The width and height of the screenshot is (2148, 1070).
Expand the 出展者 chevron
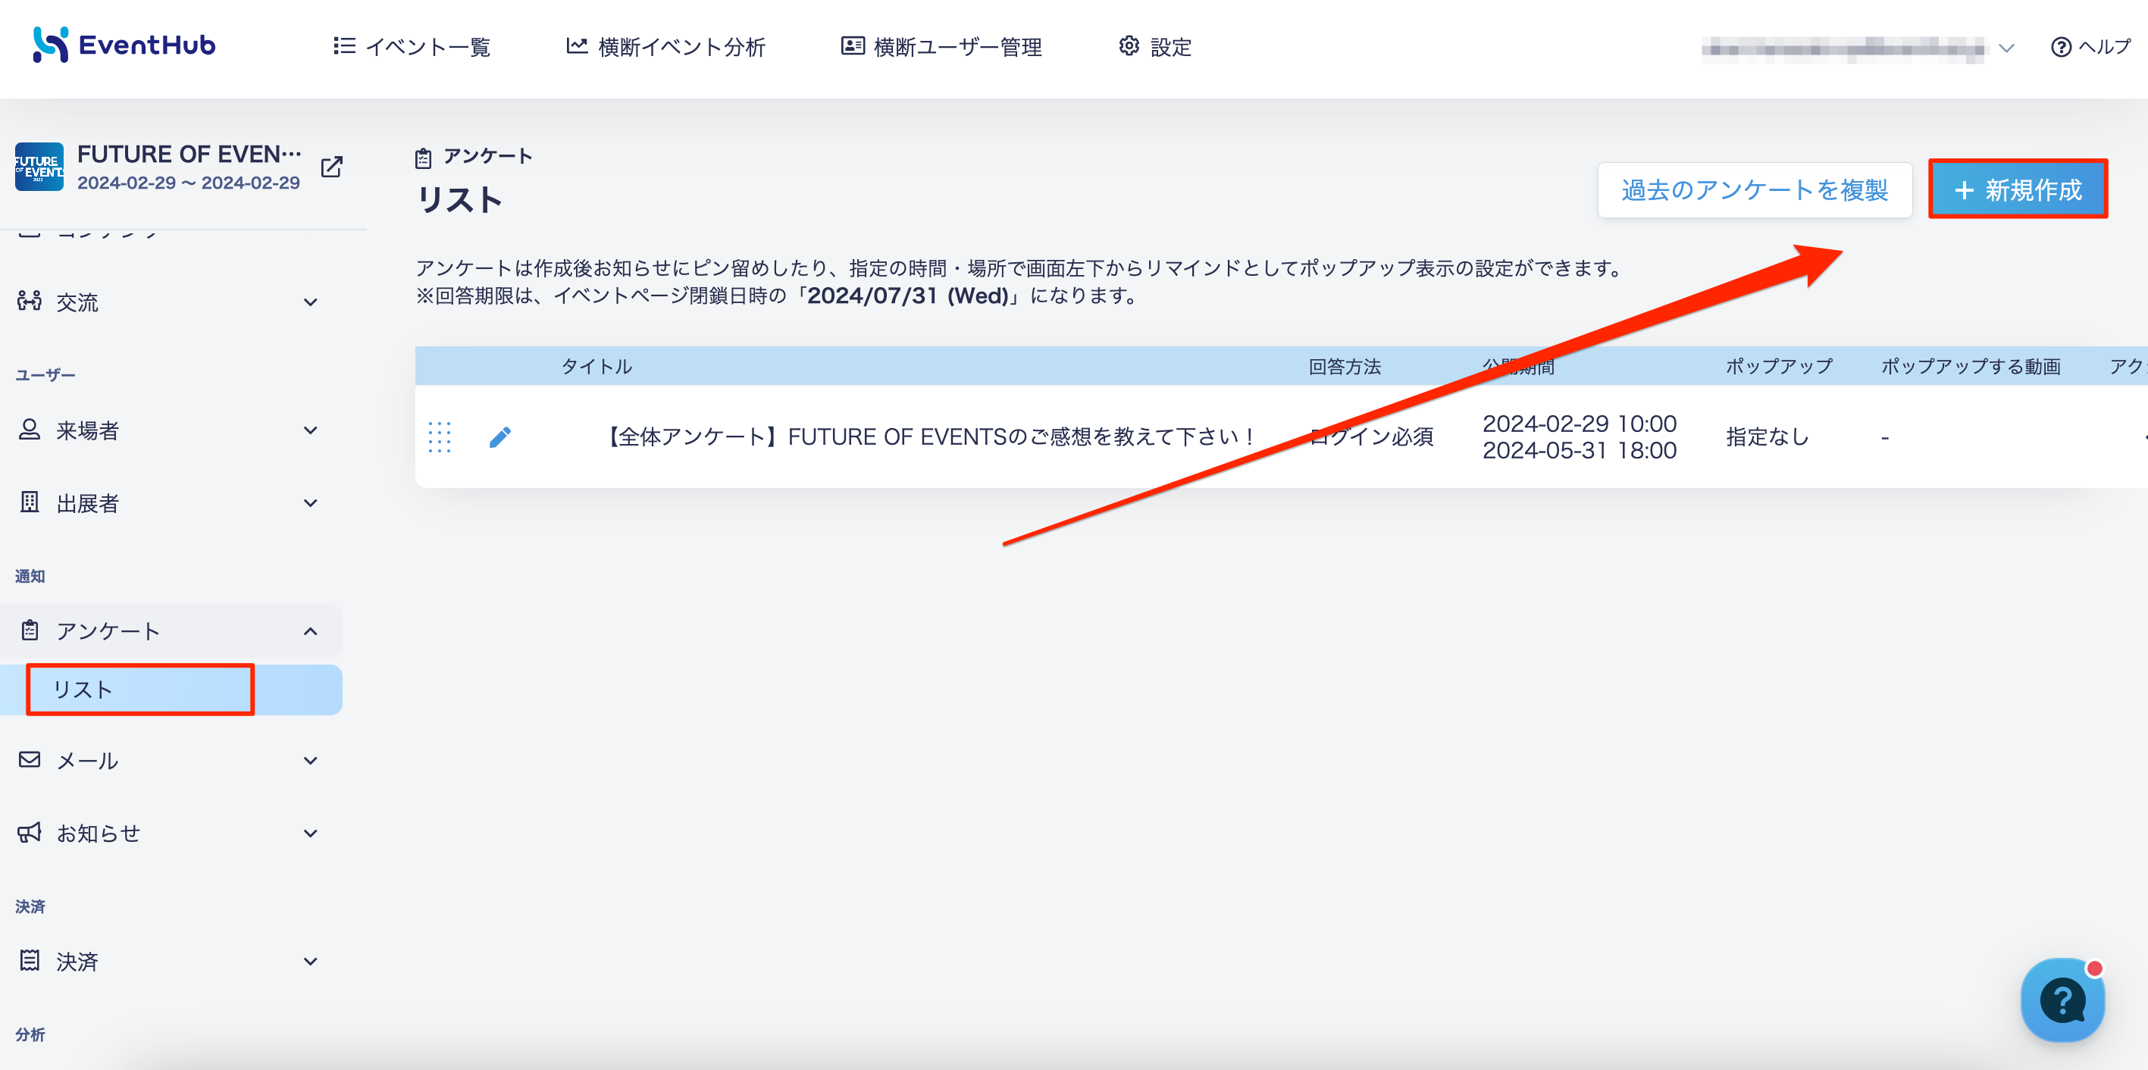tap(310, 503)
